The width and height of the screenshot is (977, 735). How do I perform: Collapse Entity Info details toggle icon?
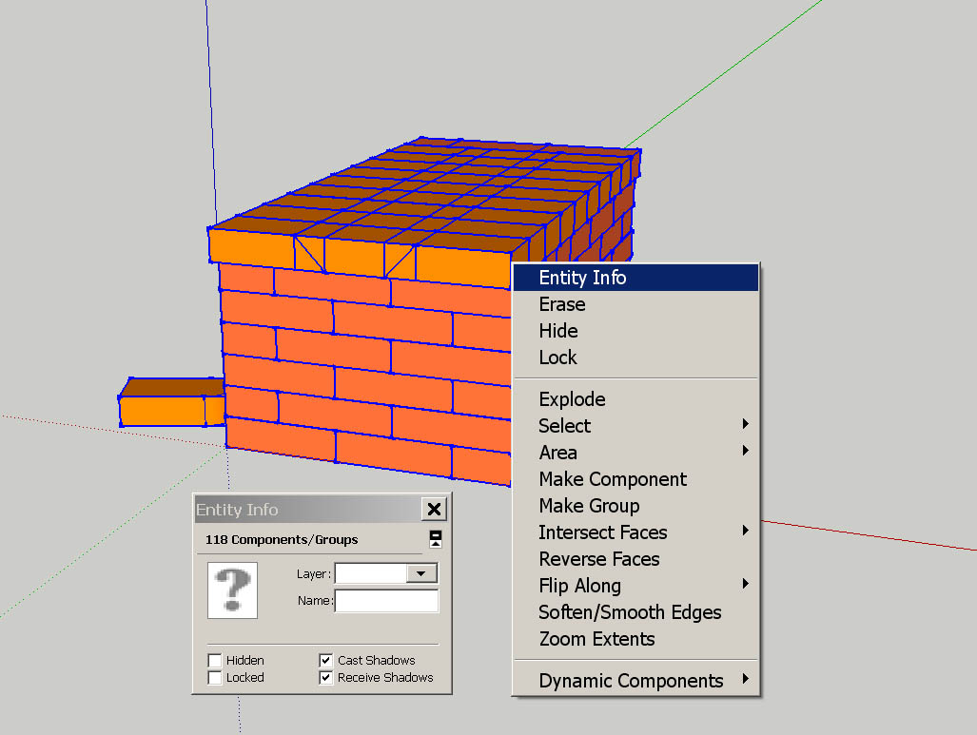(x=436, y=539)
